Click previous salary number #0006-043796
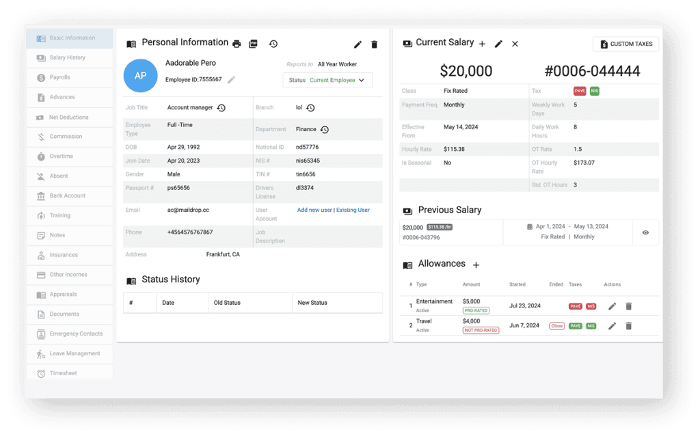Image resolution: width=700 pixels, height=436 pixels. [x=421, y=237]
